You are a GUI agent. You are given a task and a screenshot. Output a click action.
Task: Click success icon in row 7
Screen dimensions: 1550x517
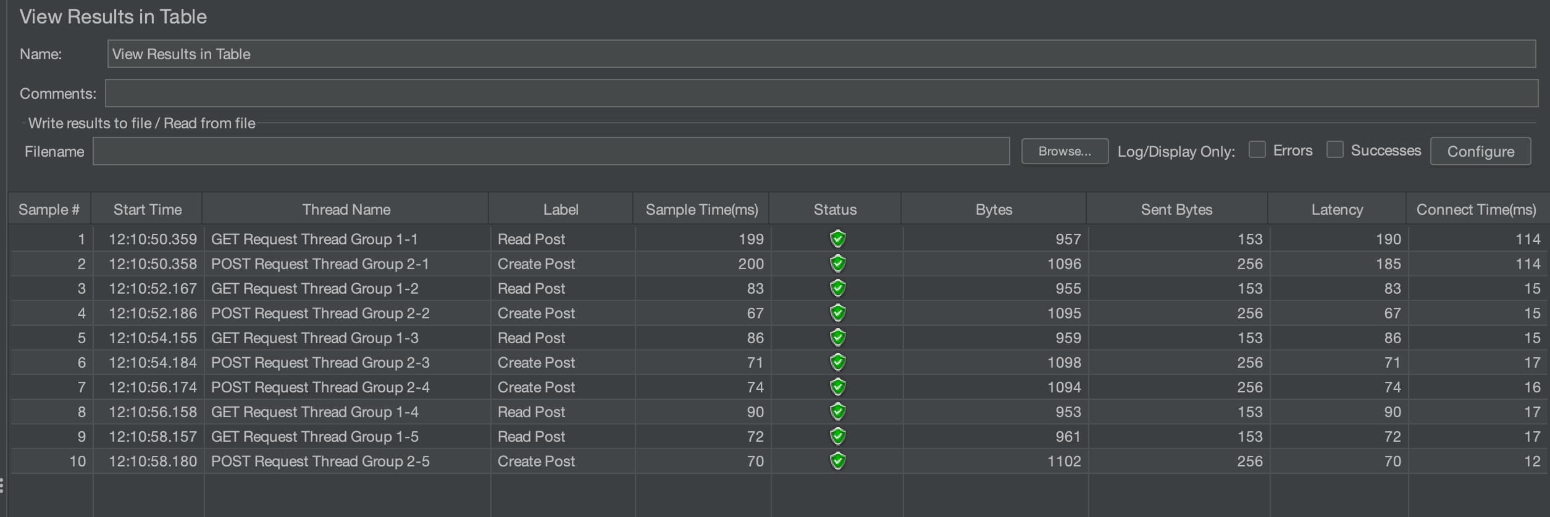837,387
